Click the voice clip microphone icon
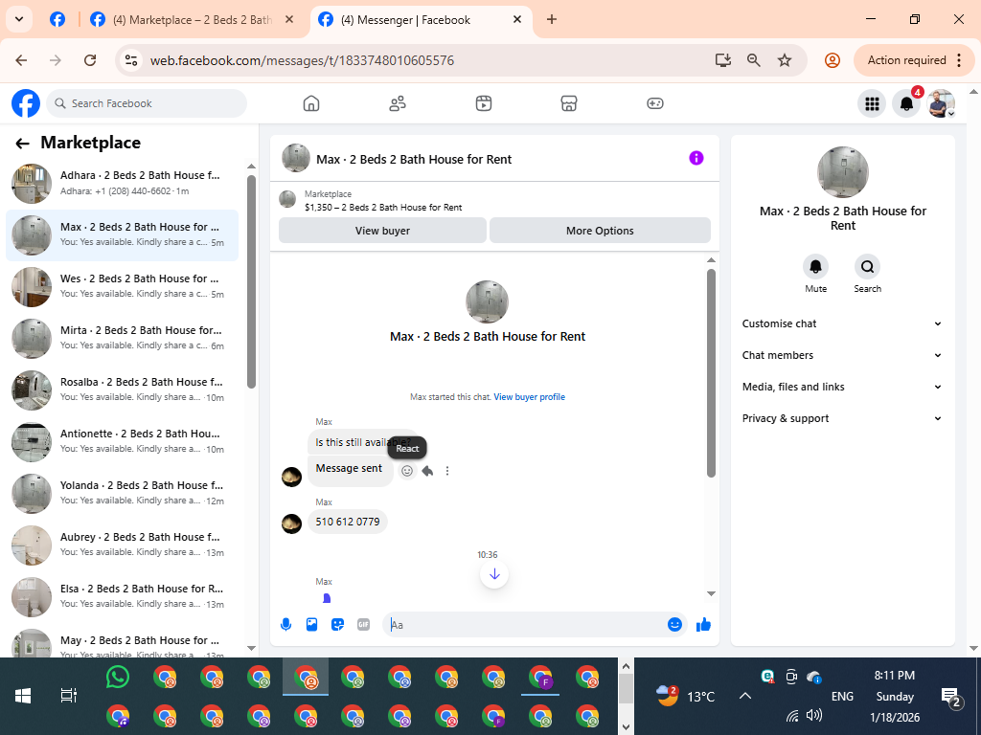Screen dimensions: 981x735 point(285,624)
